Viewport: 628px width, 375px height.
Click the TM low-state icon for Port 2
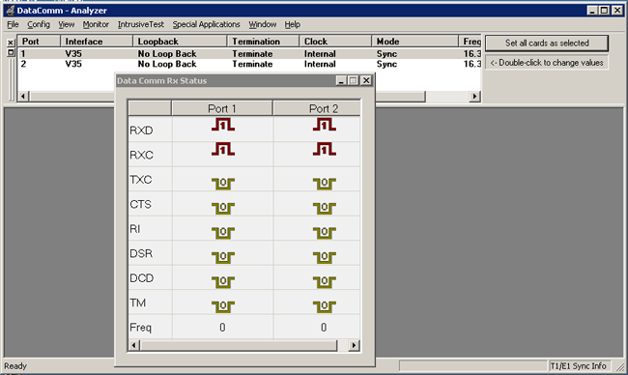(325, 307)
